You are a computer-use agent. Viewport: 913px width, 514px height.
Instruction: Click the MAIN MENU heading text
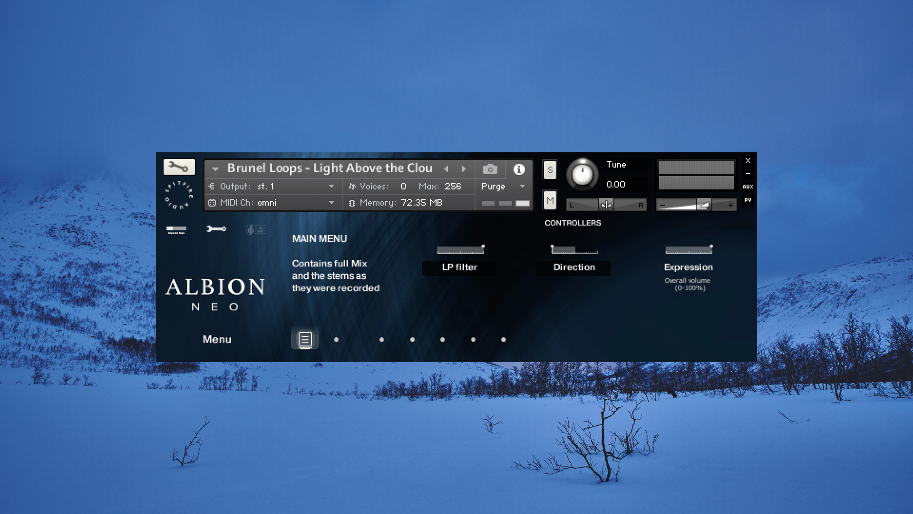click(x=320, y=238)
